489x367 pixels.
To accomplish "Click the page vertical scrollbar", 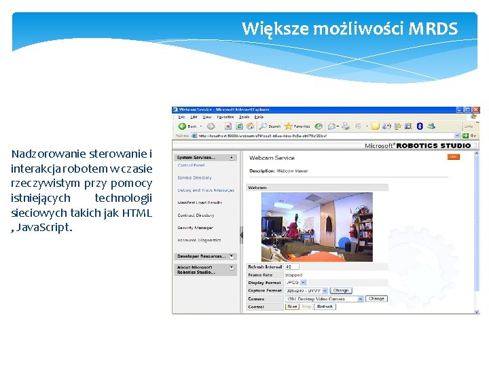I will [x=476, y=232].
